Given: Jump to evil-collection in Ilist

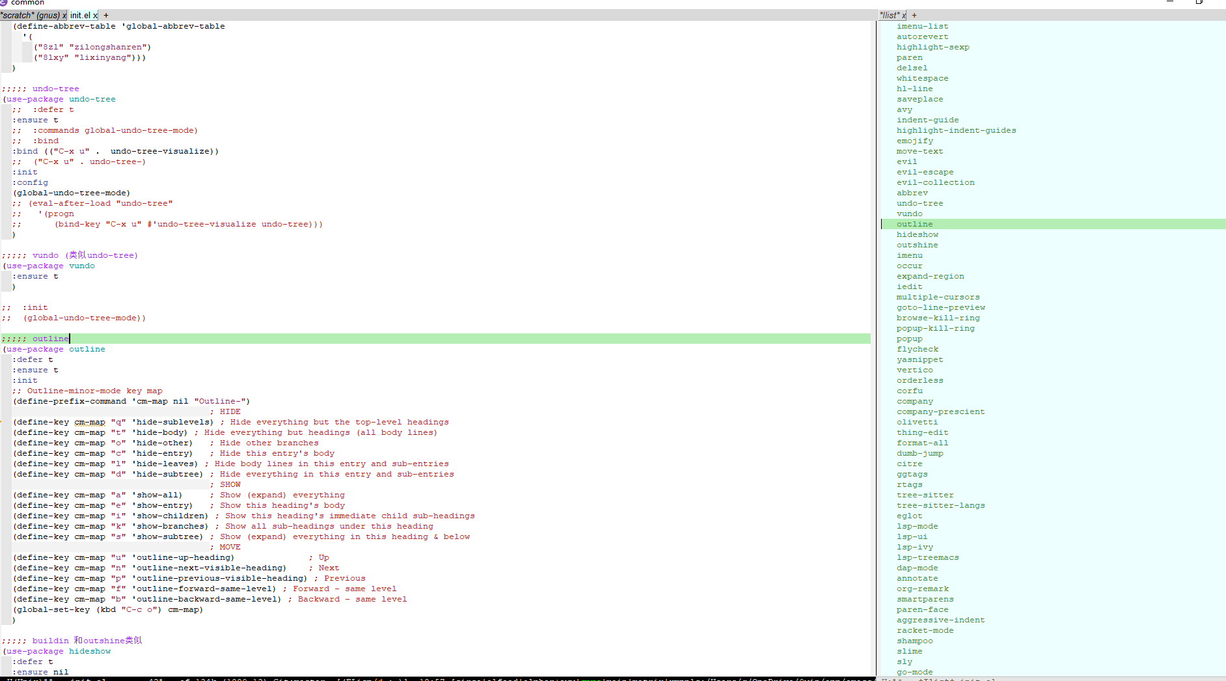Looking at the screenshot, I should point(935,182).
